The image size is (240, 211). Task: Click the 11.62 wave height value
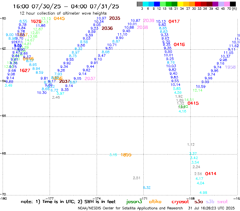point(234,46)
